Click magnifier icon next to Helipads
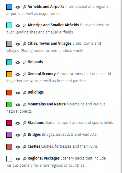The height and width of the screenshot is (173, 122). pos(25,62)
